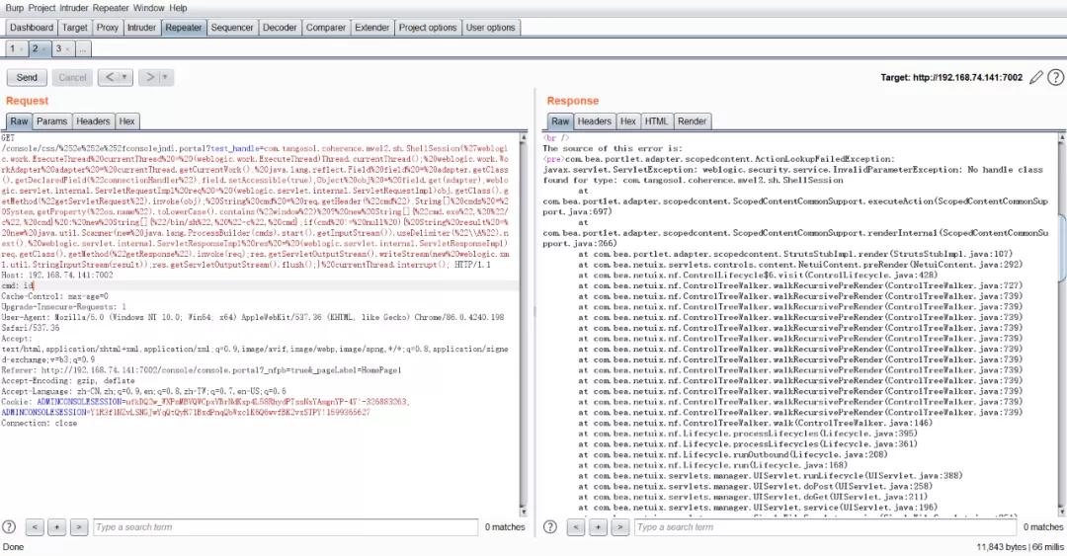Click the Send button

click(x=27, y=78)
